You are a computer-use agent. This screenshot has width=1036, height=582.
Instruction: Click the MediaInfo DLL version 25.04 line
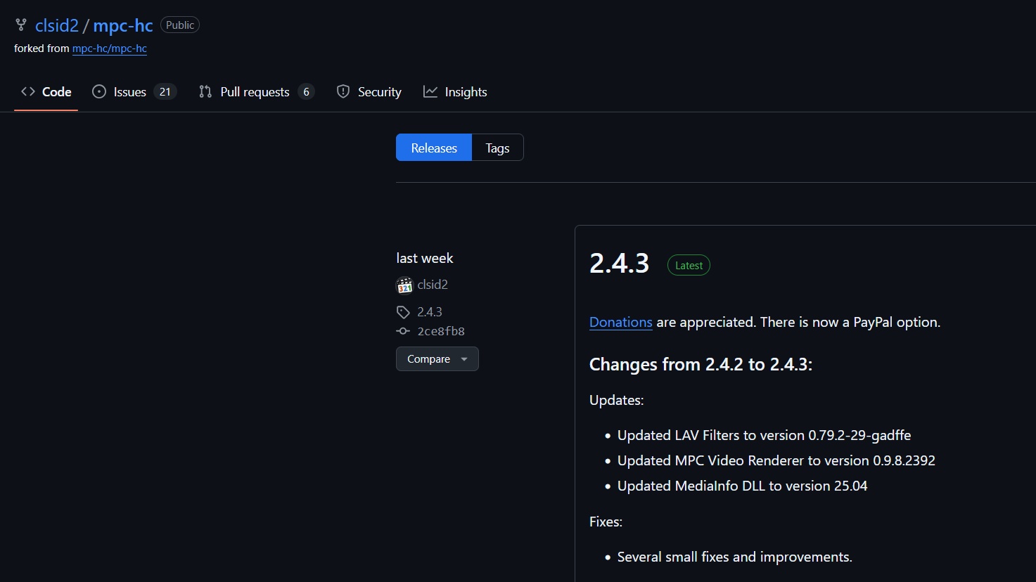click(x=743, y=486)
